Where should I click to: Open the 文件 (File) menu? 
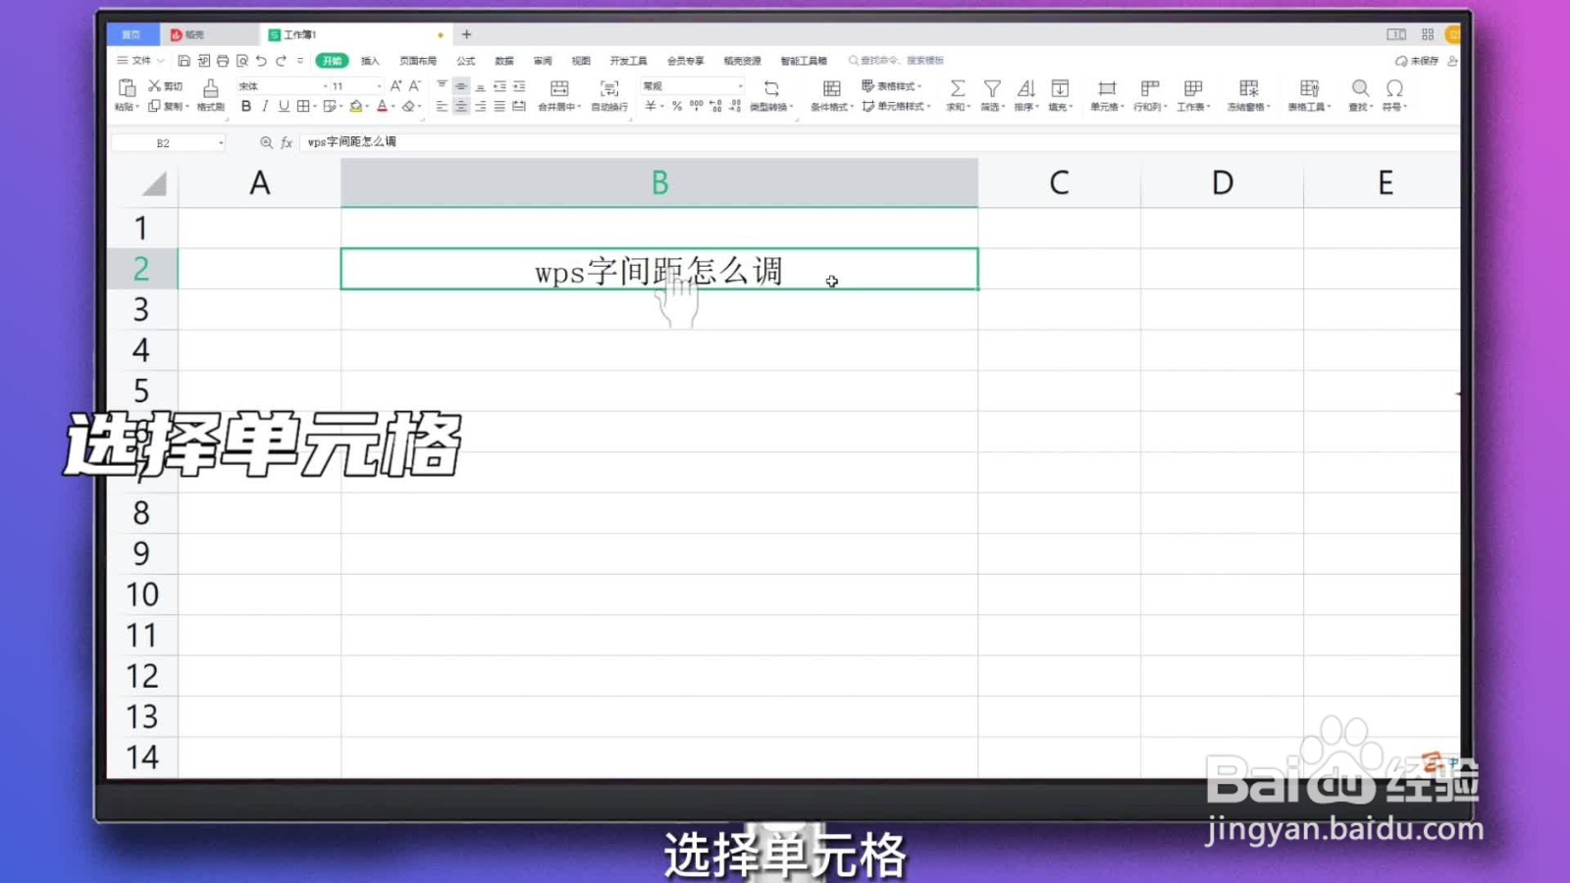click(x=138, y=60)
